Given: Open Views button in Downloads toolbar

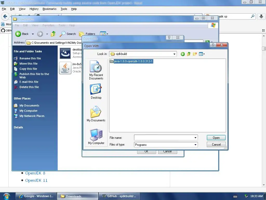Looking at the screenshot, I should click(x=104, y=34).
